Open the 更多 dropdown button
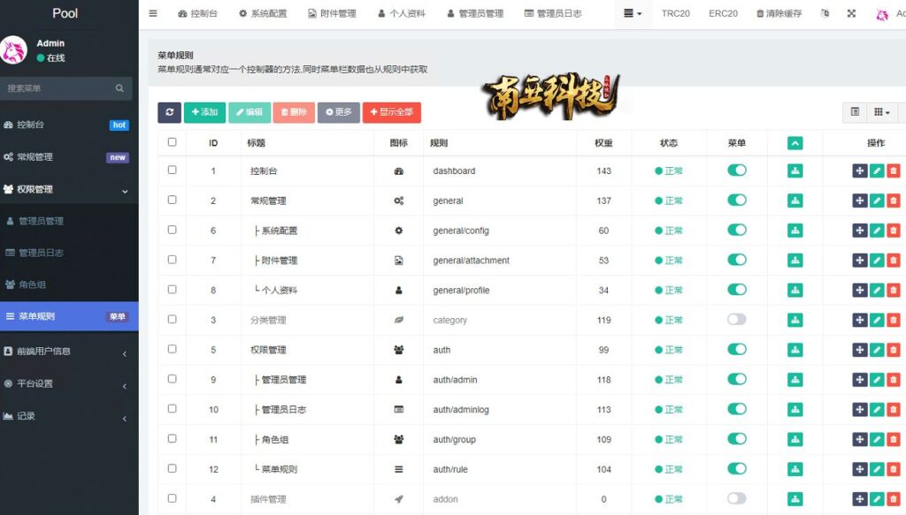The width and height of the screenshot is (906, 515). [x=339, y=112]
